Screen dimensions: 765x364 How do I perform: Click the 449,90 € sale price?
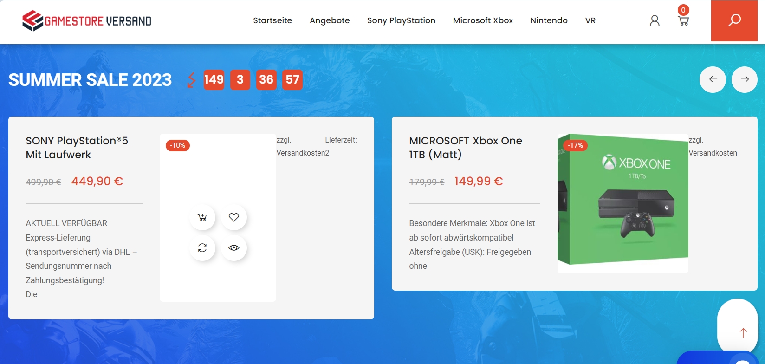(x=97, y=181)
